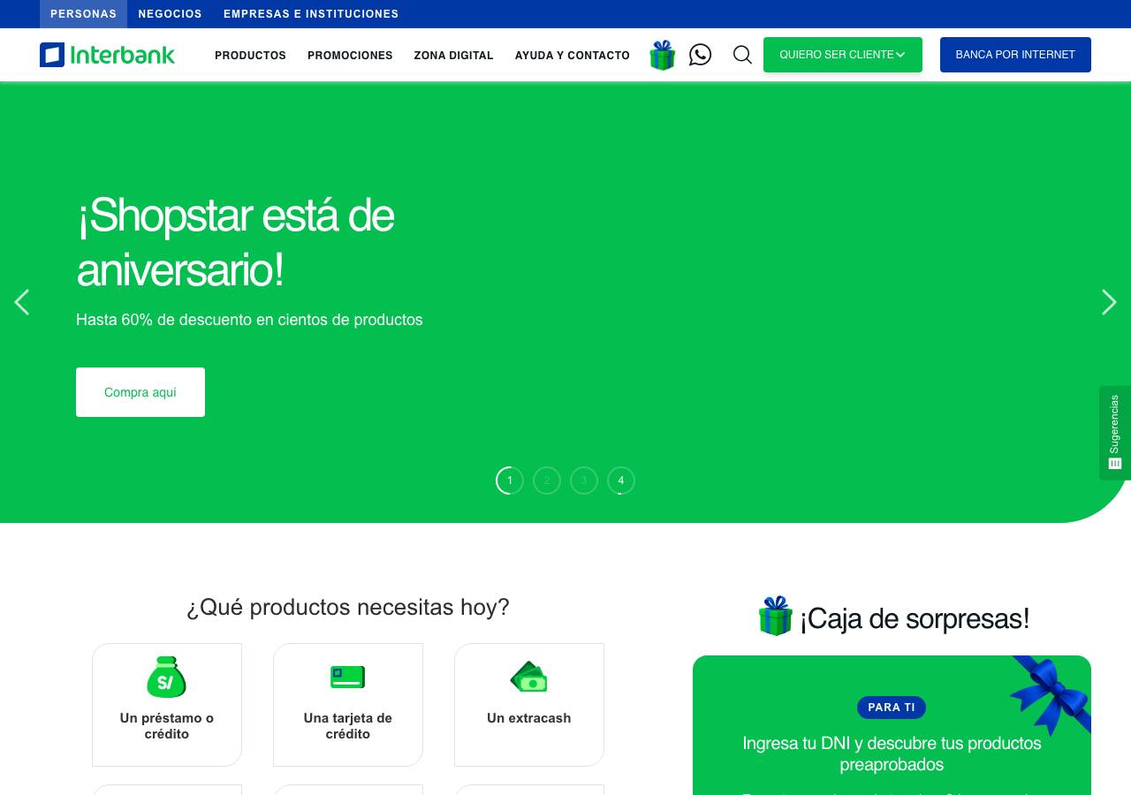Click the Caja de sorpresas heading
The height and width of the screenshot is (795, 1131).
point(915,618)
